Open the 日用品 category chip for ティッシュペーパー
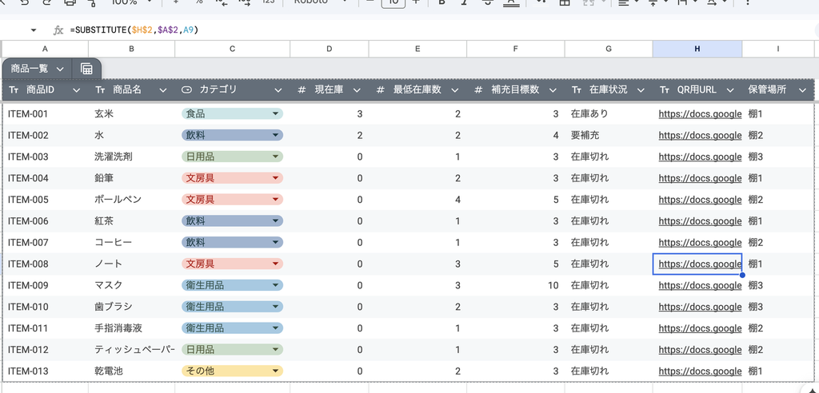The height and width of the screenshot is (393, 819). [233, 350]
